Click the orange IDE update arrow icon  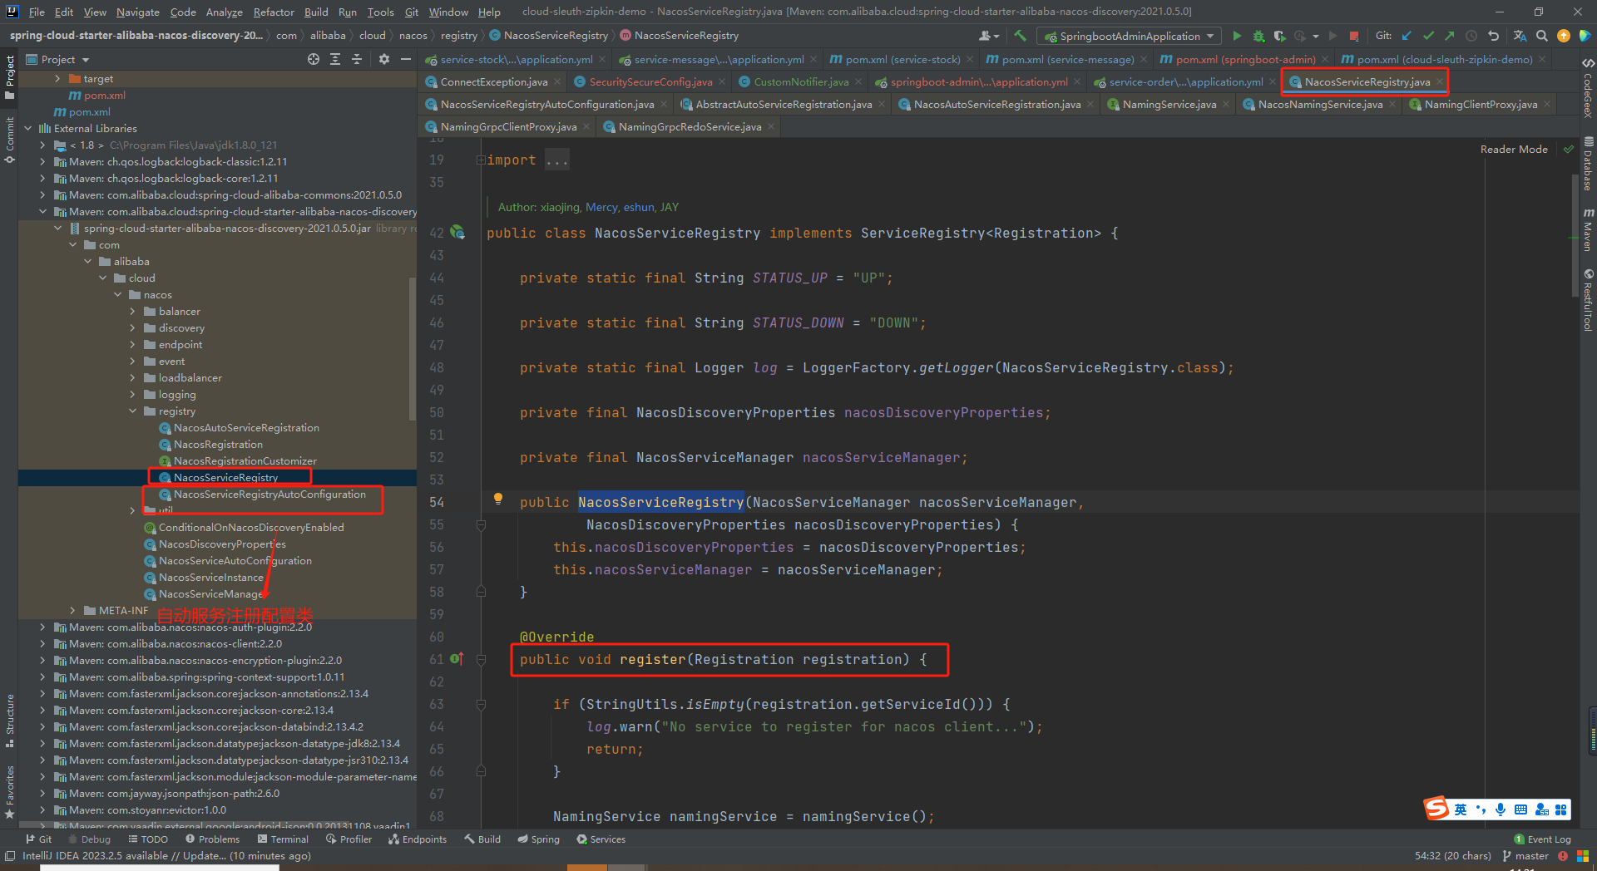1564,36
